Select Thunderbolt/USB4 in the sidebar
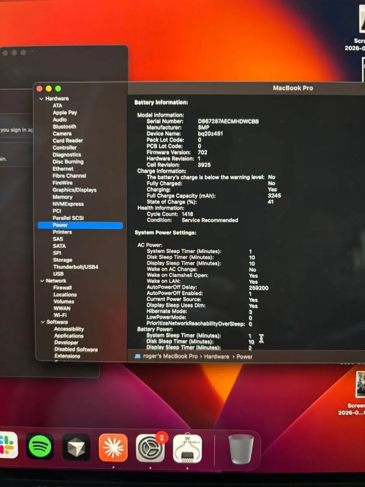This screenshot has height=487, width=365. (75, 267)
